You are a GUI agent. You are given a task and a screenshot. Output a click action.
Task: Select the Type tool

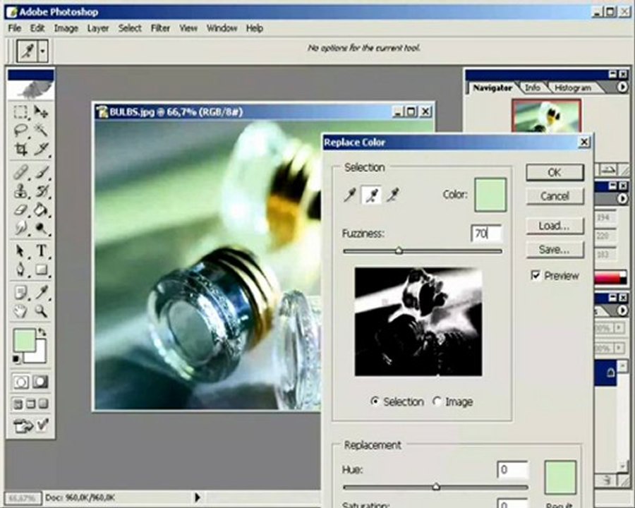tap(41, 251)
